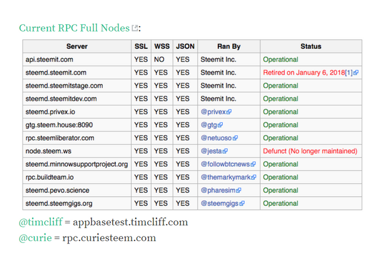Open the @themarkymark profile link
380x259 pixels.
[226, 177]
